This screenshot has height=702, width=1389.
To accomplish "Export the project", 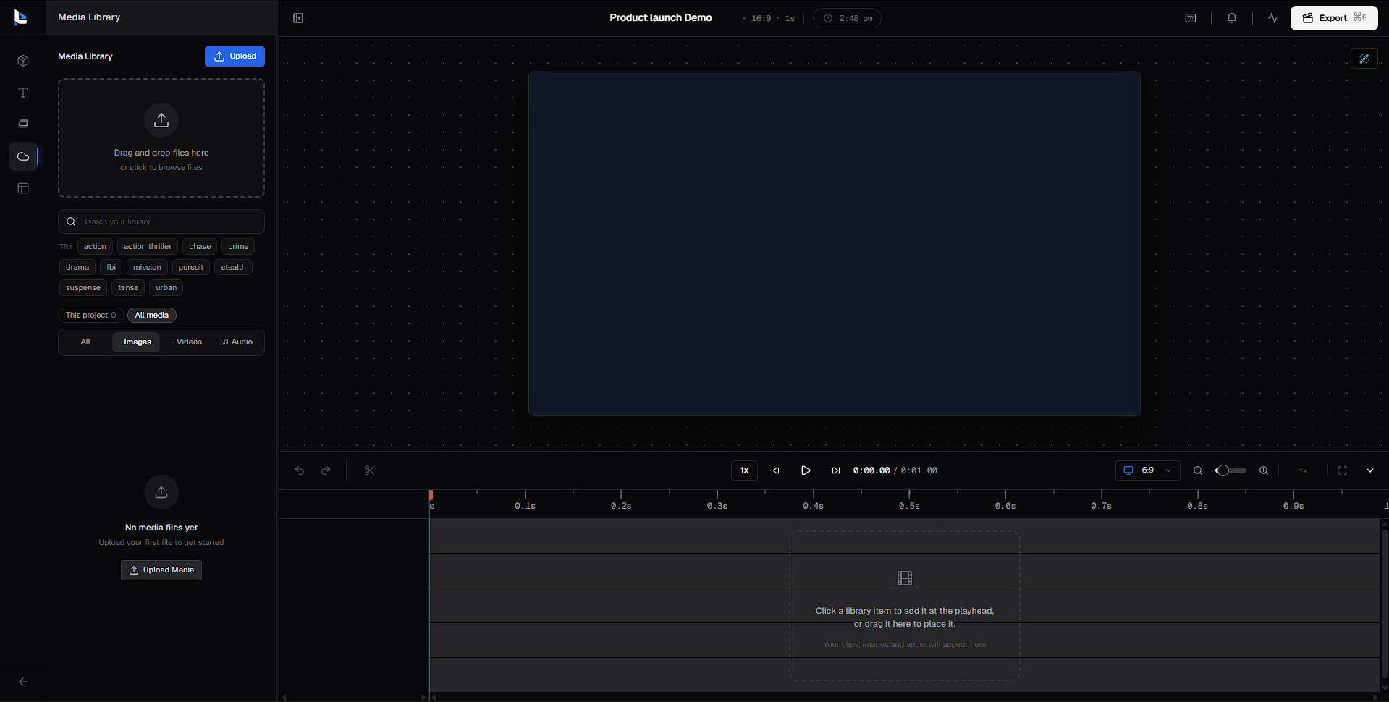I will [x=1334, y=18].
